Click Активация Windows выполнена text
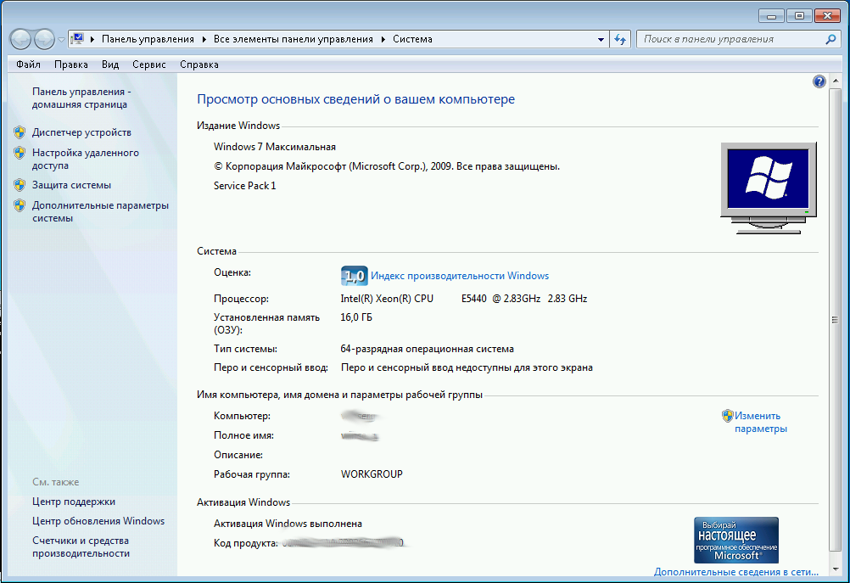The image size is (850, 583). click(288, 524)
